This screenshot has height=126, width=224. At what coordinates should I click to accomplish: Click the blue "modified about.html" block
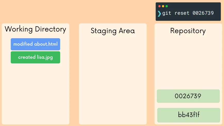click(x=35, y=44)
